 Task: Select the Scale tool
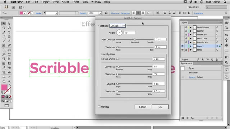[9, 50]
